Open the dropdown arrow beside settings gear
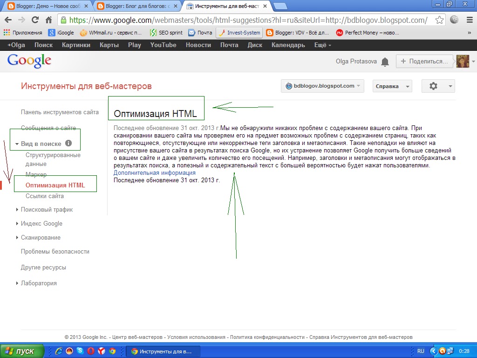477x358 pixels. click(x=450, y=86)
